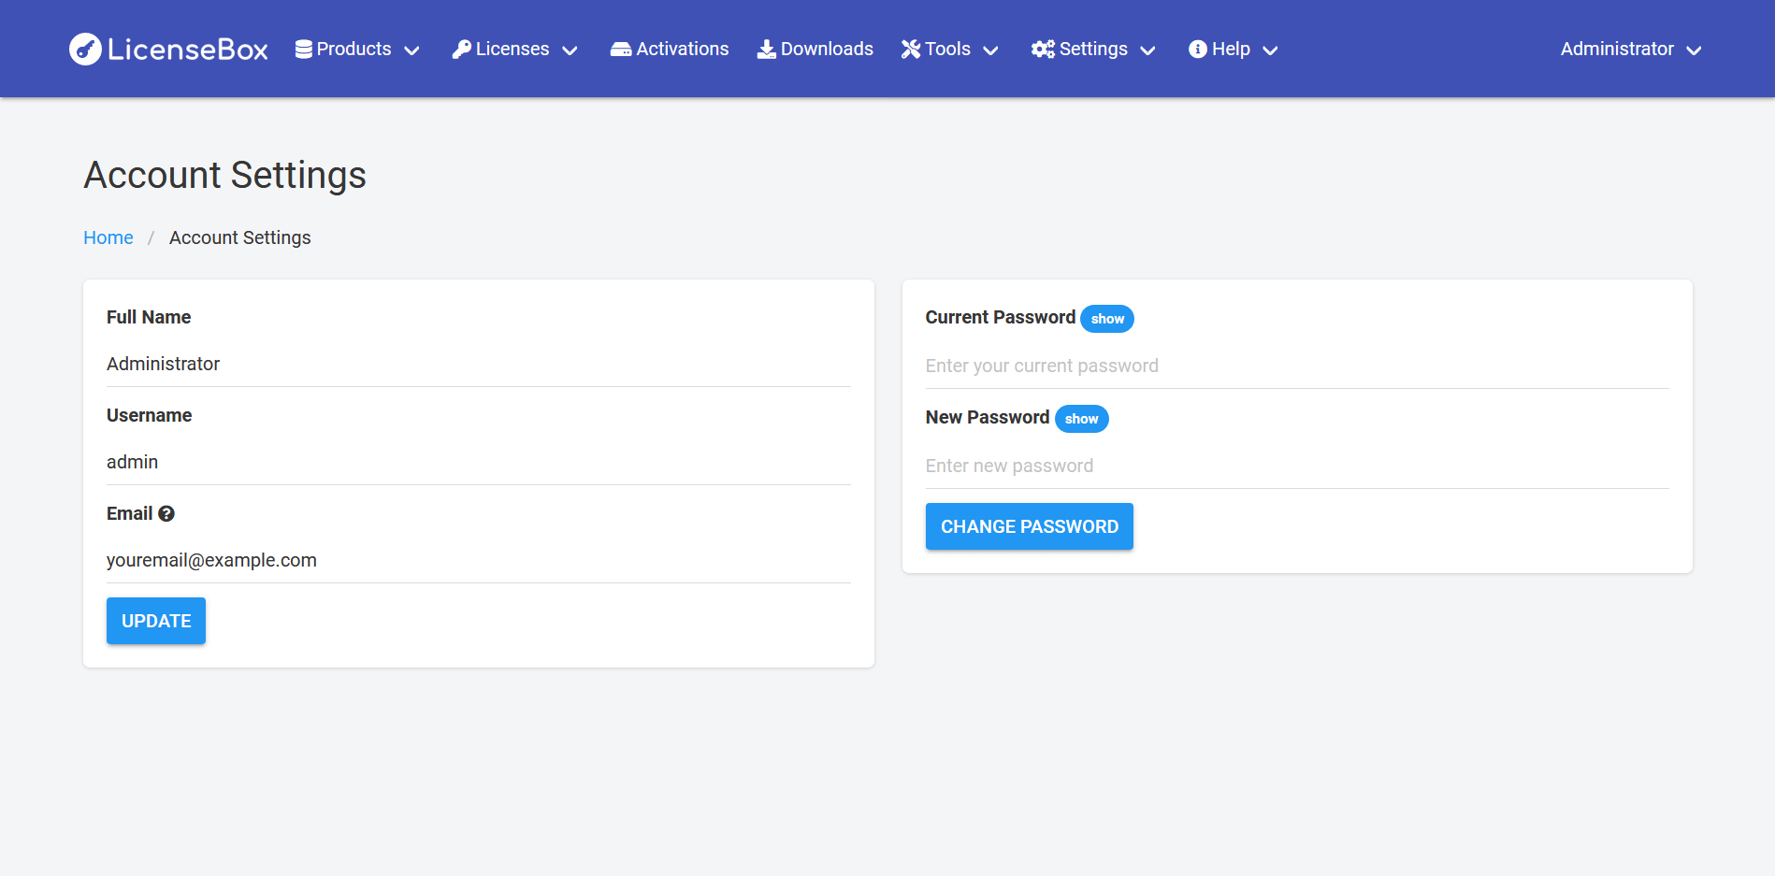Focus the current password input field

(1296, 366)
